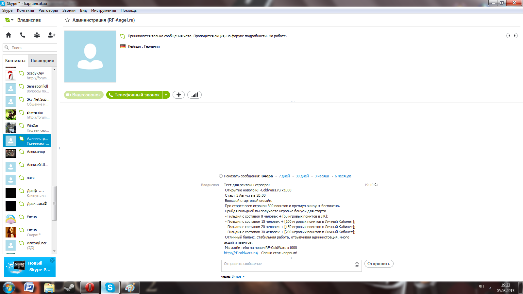523x294 pixels.
Task: Mark conversation as favorite with star
Action: tap(67, 20)
